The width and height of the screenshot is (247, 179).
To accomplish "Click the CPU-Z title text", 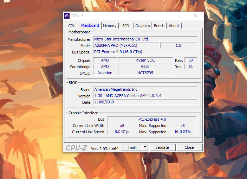I will pyautogui.click(x=78, y=16).
